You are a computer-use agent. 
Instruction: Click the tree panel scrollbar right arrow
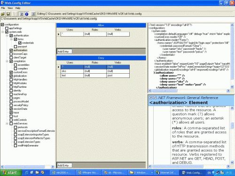pyautogui.click(x=53, y=167)
